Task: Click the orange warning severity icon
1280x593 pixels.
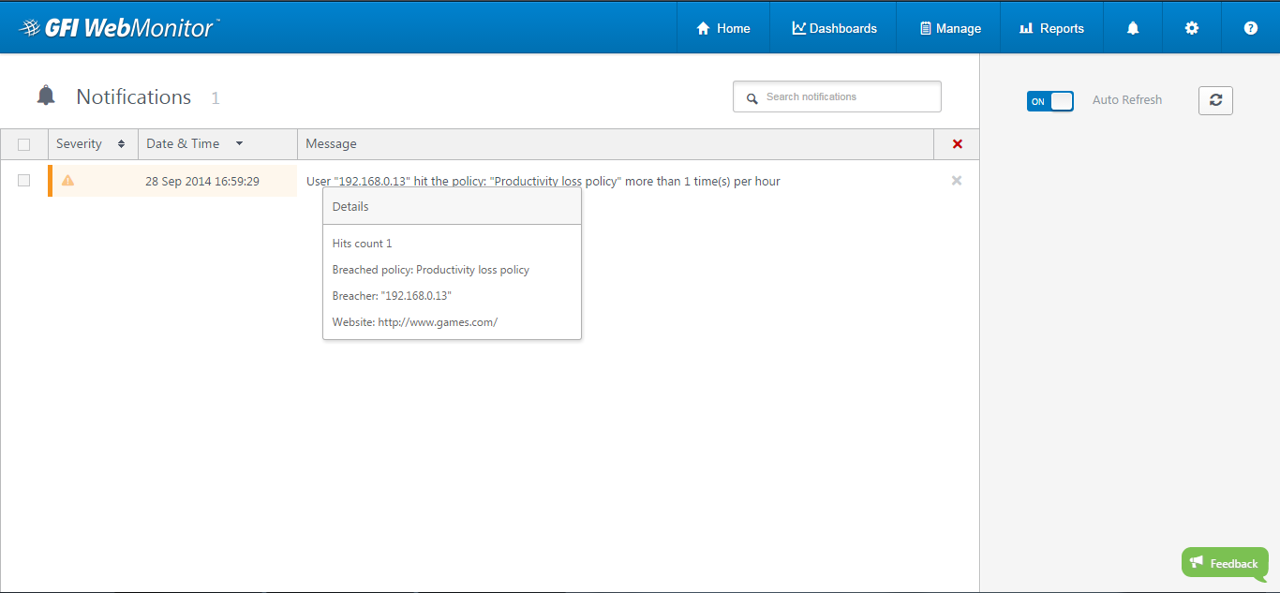Action: 67,180
